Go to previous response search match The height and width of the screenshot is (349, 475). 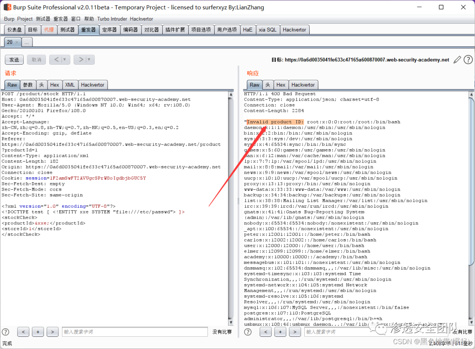pyautogui.click(x=266, y=332)
